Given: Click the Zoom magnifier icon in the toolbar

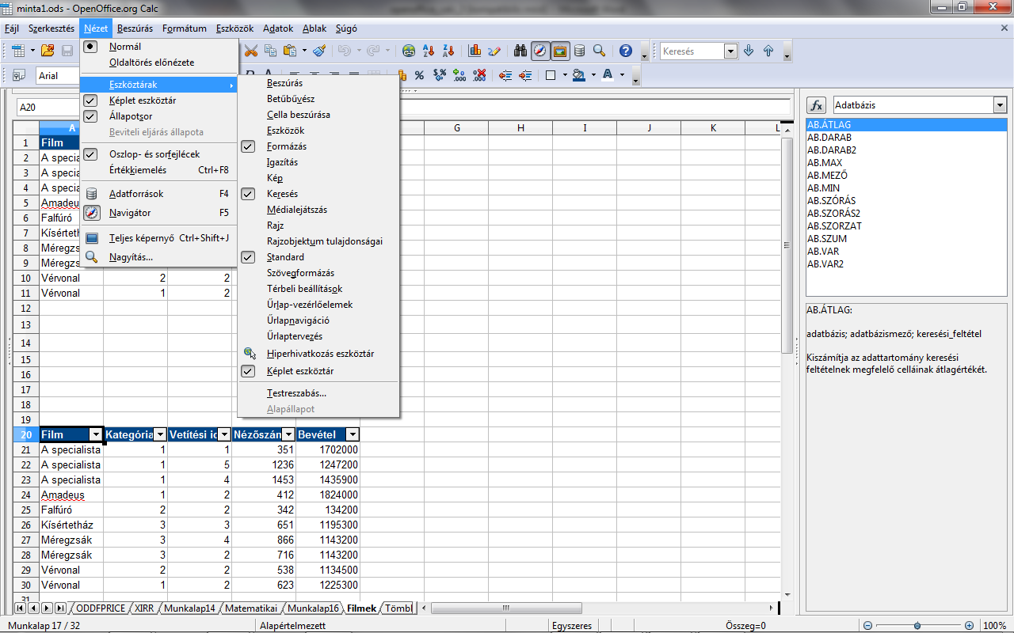Looking at the screenshot, I should [600, 51].
